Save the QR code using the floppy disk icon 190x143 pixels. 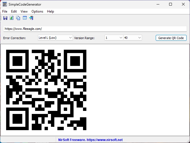[5, 18]
